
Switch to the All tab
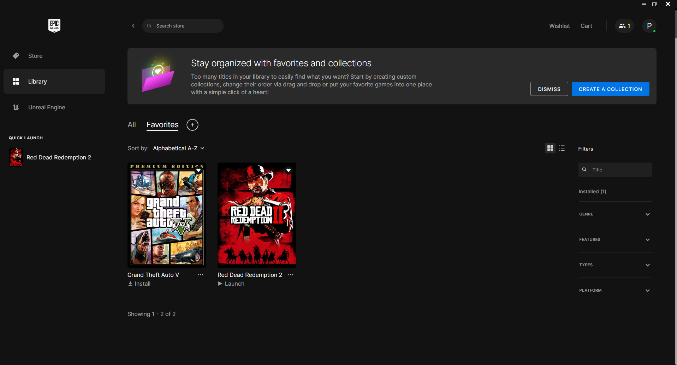[x=132, y=125]
